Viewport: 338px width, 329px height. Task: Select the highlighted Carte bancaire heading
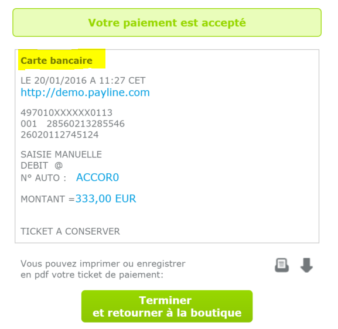click(x=56, y=60)
